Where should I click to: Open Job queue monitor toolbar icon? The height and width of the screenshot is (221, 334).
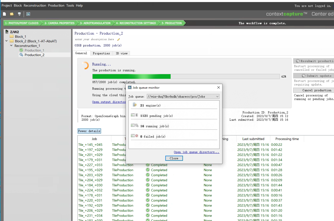[28, 14]
